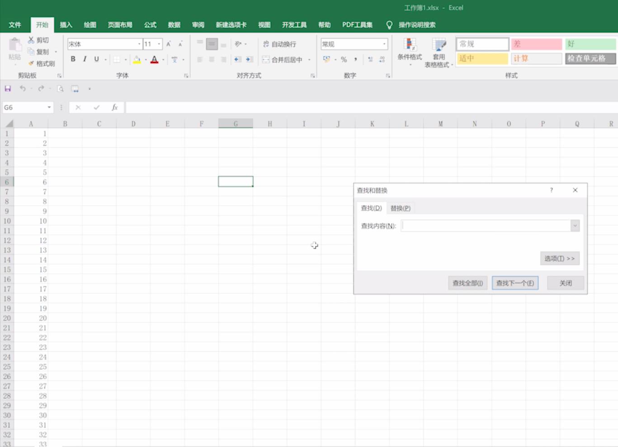
Task: Save the workbook from quick access toolbar
Action: tap(8, 89)
